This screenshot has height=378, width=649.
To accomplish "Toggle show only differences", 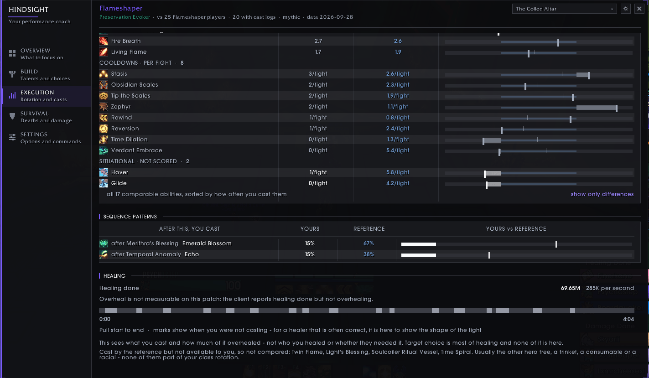I will coord(602,194).
